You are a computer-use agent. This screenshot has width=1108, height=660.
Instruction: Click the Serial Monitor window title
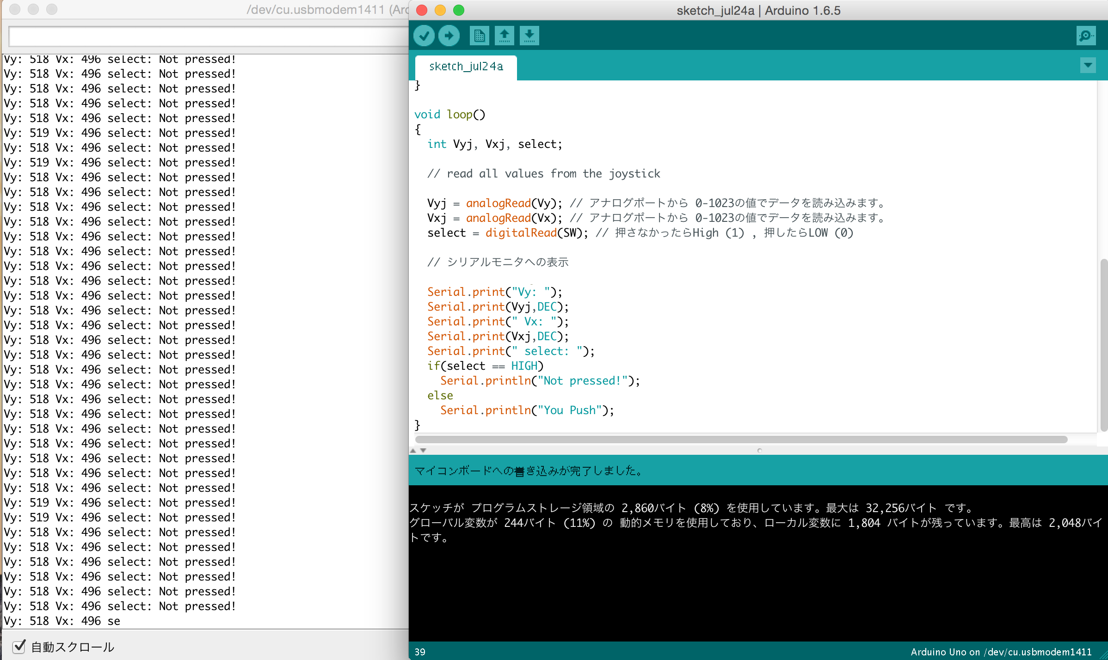coord(327,10)
